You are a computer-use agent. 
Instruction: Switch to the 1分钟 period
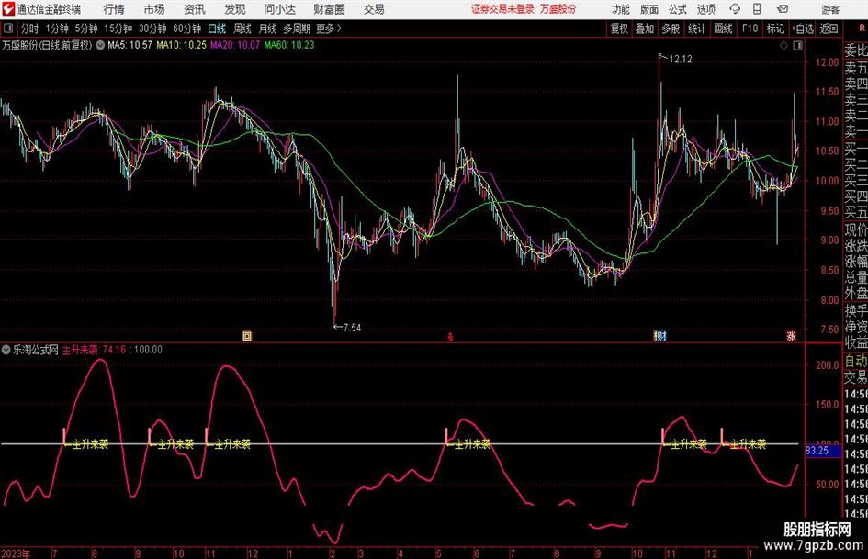56,28
